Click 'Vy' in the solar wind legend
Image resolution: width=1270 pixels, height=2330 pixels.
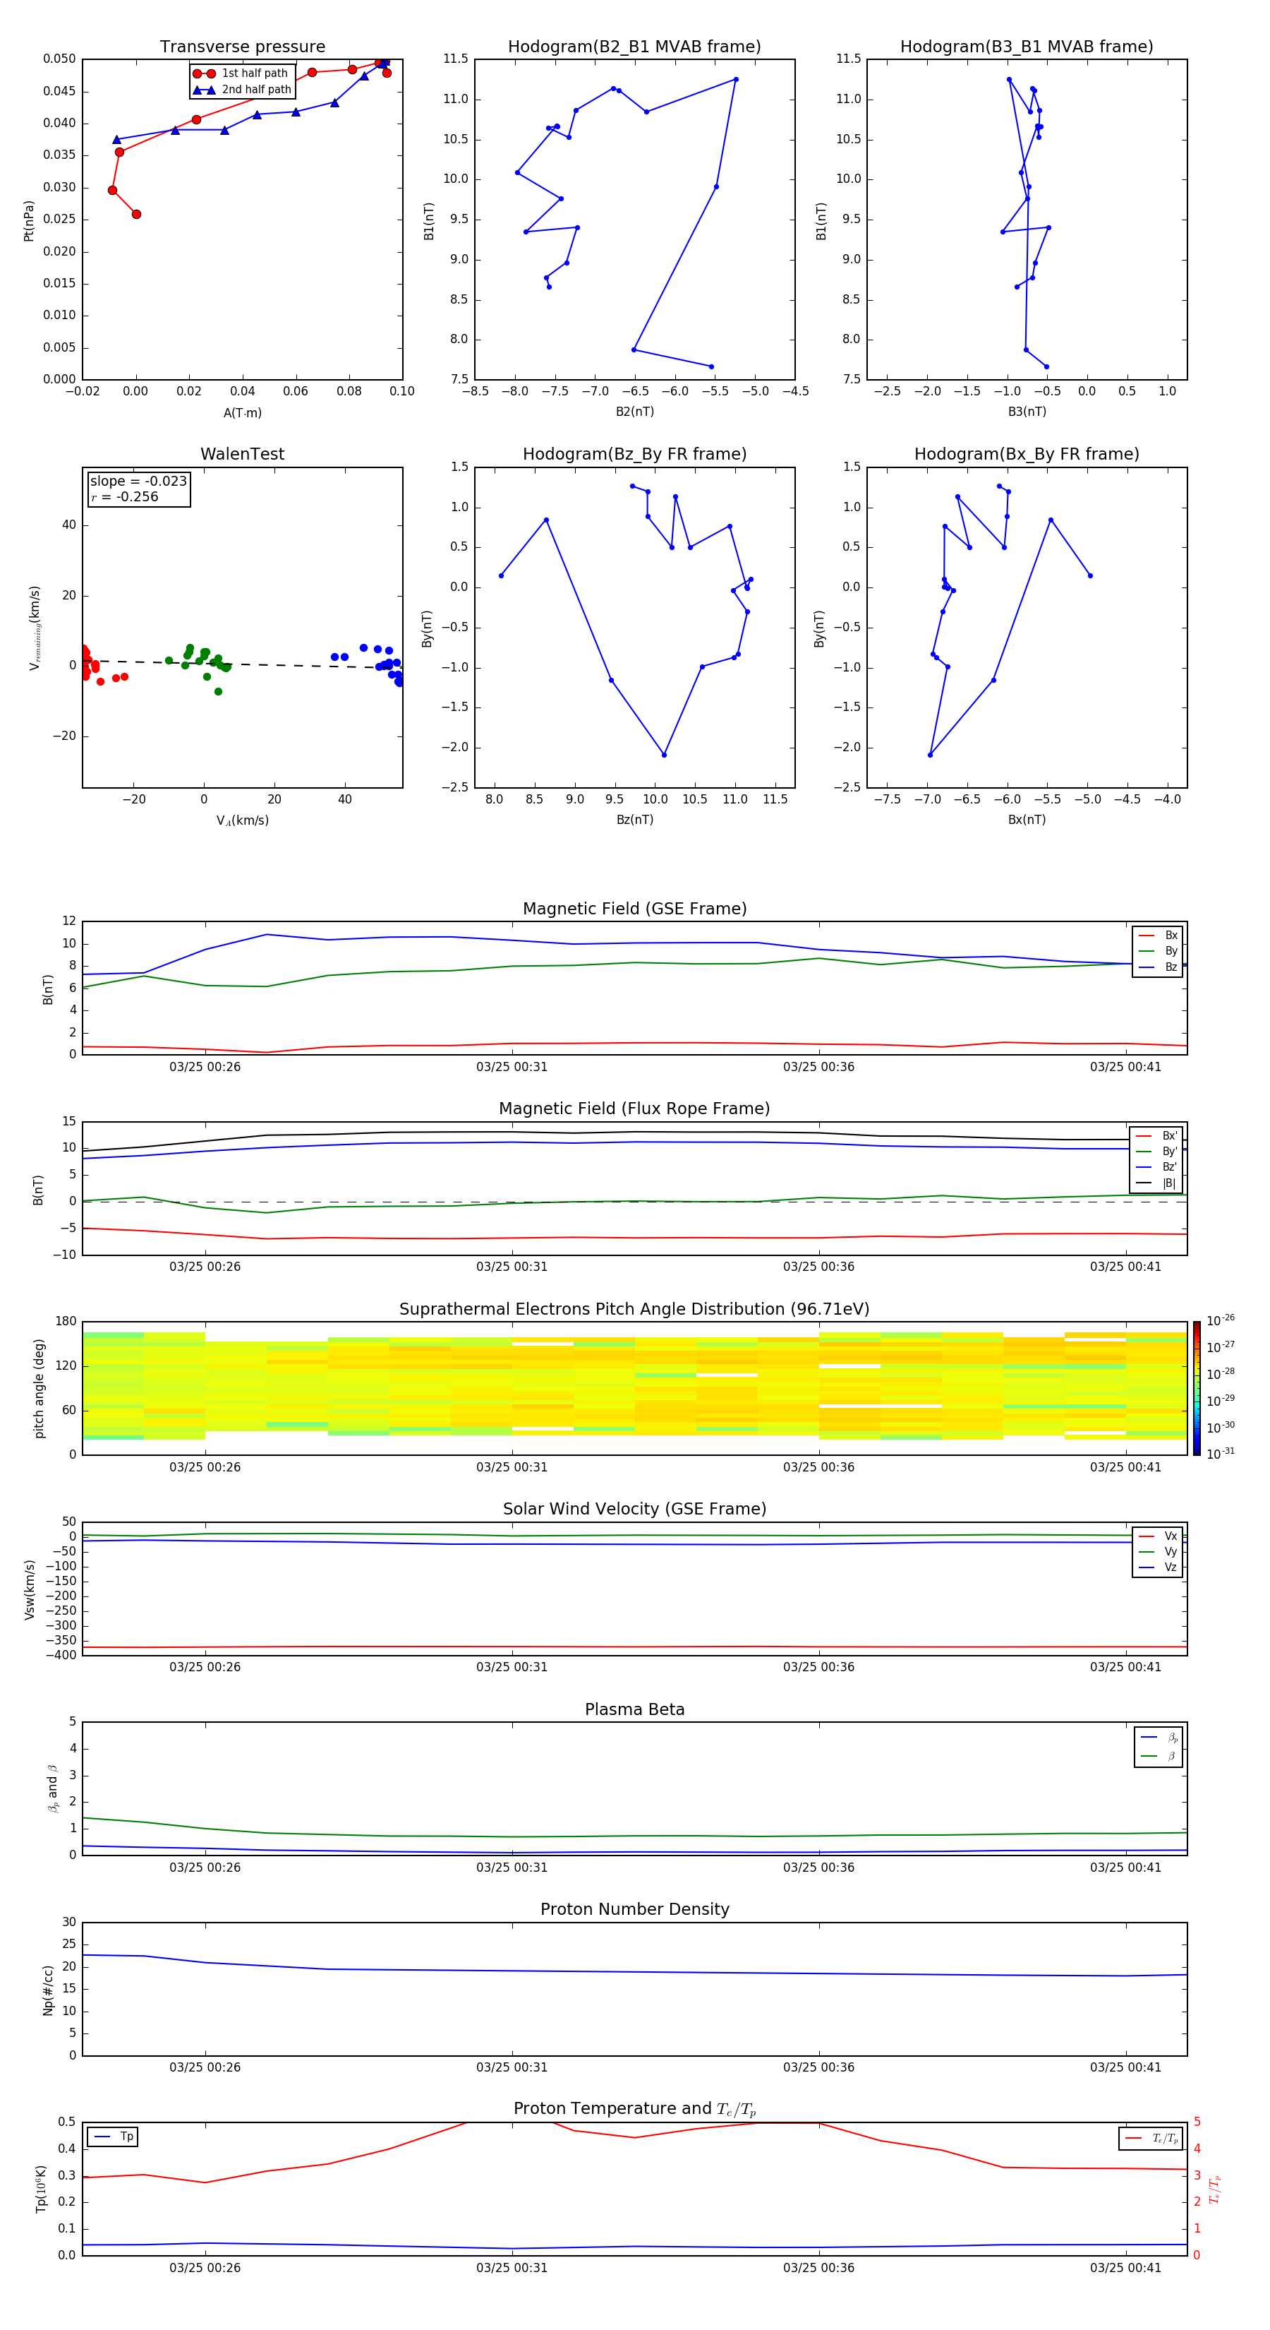1158,1552
